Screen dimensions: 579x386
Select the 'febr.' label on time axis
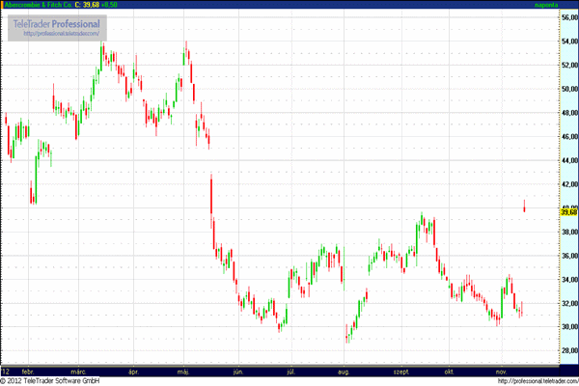[x=28, y=370]
